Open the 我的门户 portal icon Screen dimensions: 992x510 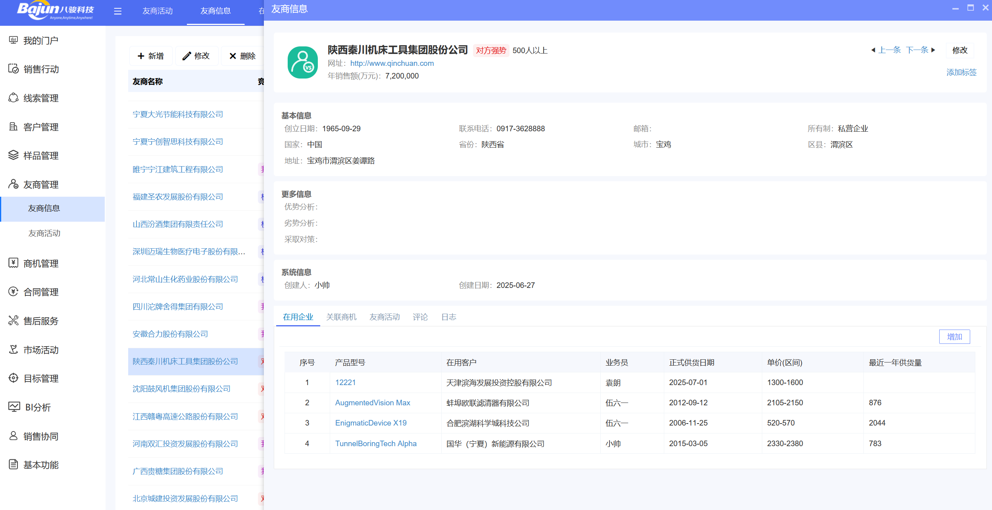tap(13, 40)
